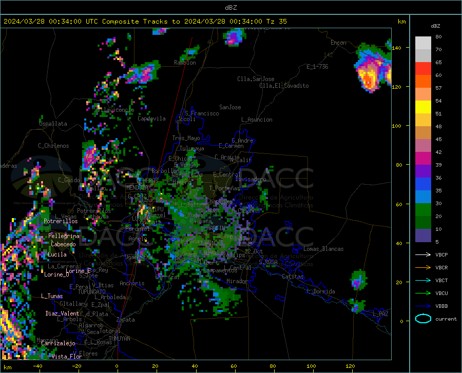
Task: Click the 'TUNUYAN' map label
Action: (119, 339)
